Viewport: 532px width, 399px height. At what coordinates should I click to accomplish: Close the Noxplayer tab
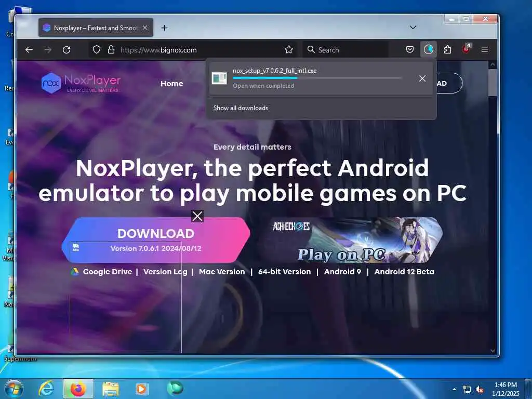pyautogui.click(x=145, y=28)
